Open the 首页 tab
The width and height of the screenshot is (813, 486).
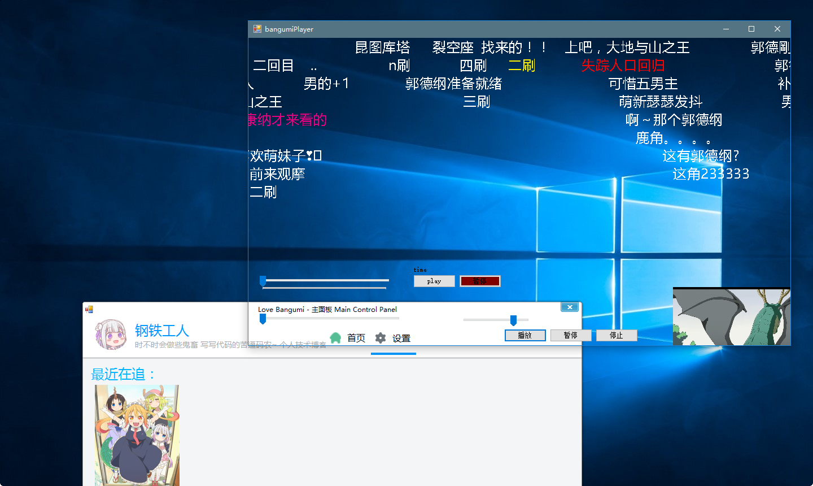[356, 338]
